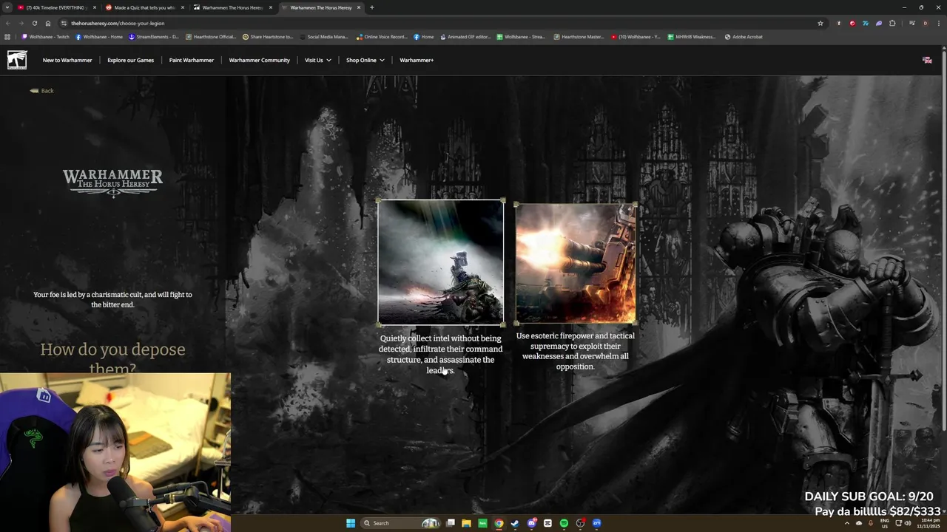Open Share Hearthstone to bookmark
Screen dimensions: 947x532
[268, 37]
